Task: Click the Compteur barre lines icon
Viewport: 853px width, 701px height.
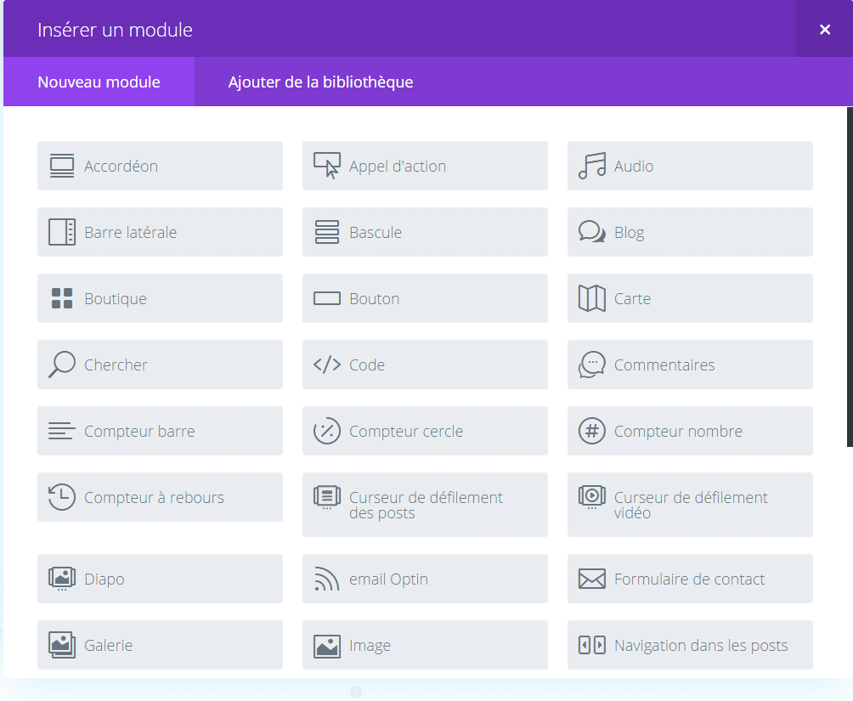Action: [62, 431]
